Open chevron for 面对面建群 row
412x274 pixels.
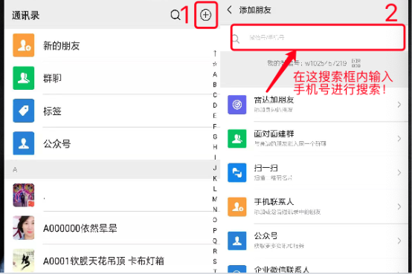[399, 139]
